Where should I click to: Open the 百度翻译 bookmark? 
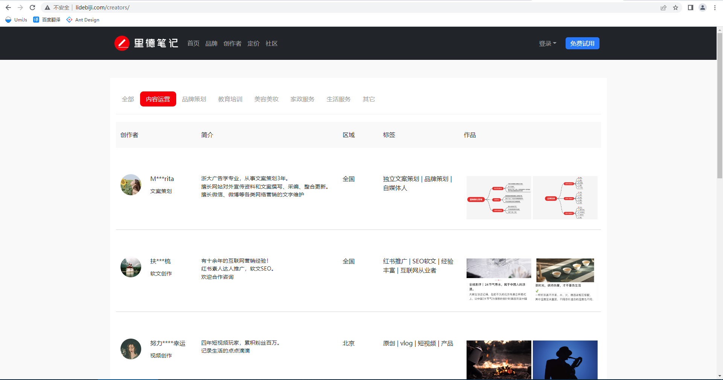[x=47, y=20]
